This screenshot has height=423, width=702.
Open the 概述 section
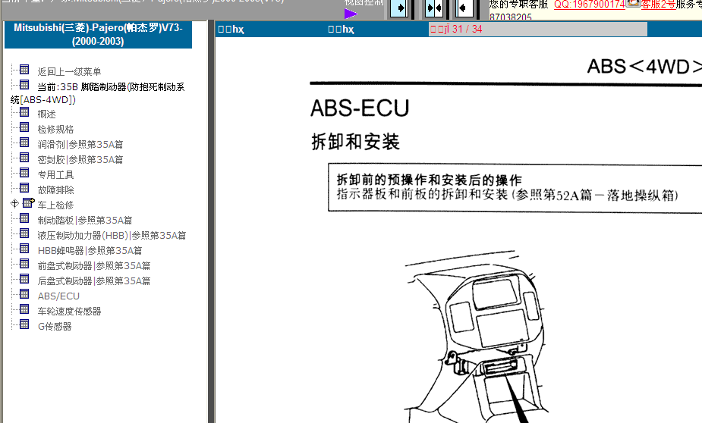pos(46,114)
